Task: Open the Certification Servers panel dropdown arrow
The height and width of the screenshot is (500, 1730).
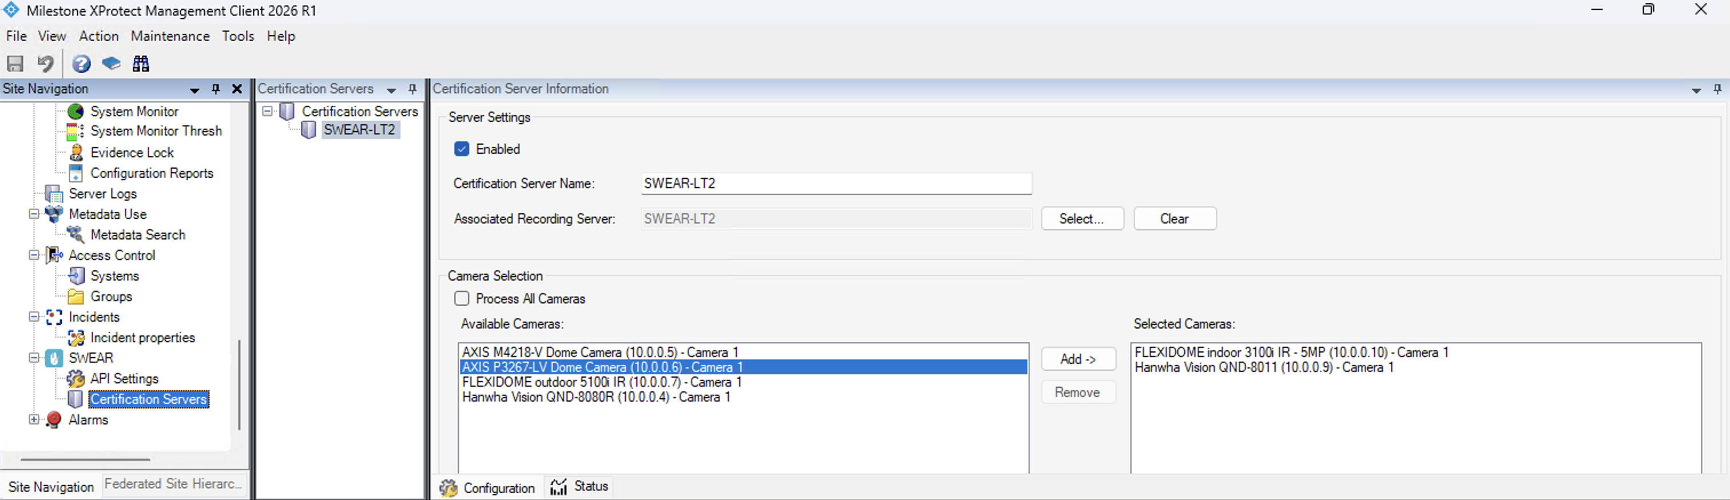Action: coord(391,90)
